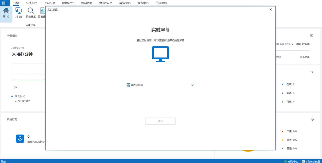Click the large blue monitor icon
Viewport: 322px width, 163px height.
(x=160, y=54)
